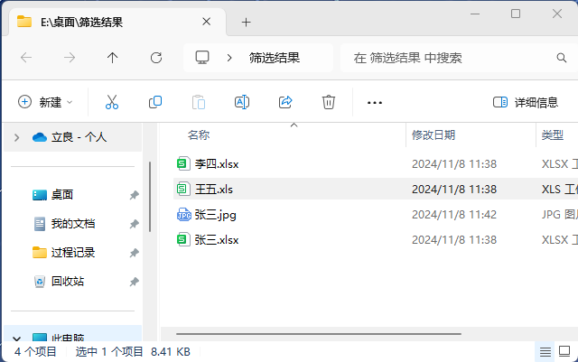This screenshot has height=362, width=578.
Task: Click the Delete trash can icon
Action: click(329, 102)
